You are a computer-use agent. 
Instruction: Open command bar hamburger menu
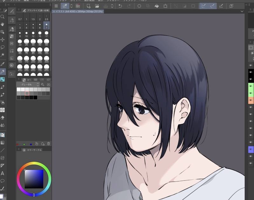coord(56,6)
